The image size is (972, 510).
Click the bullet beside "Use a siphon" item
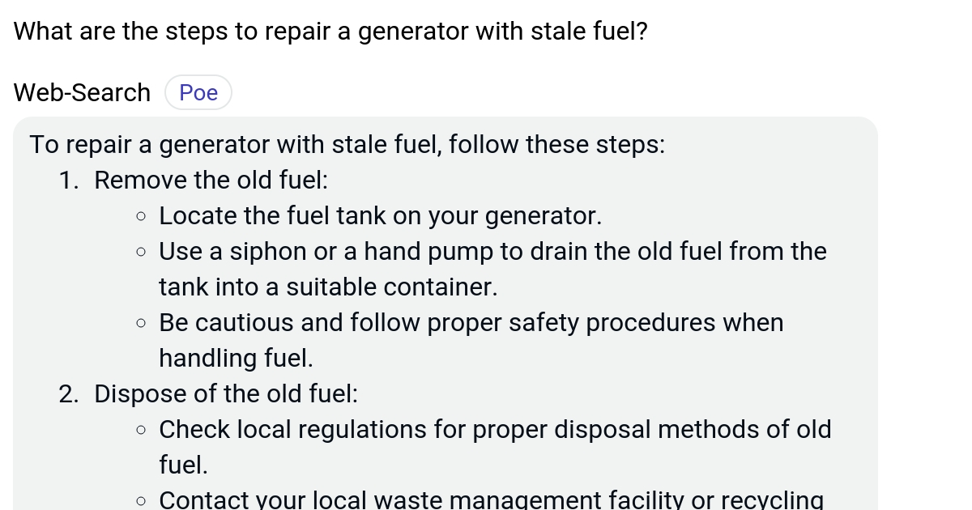(x=141, y=251)
